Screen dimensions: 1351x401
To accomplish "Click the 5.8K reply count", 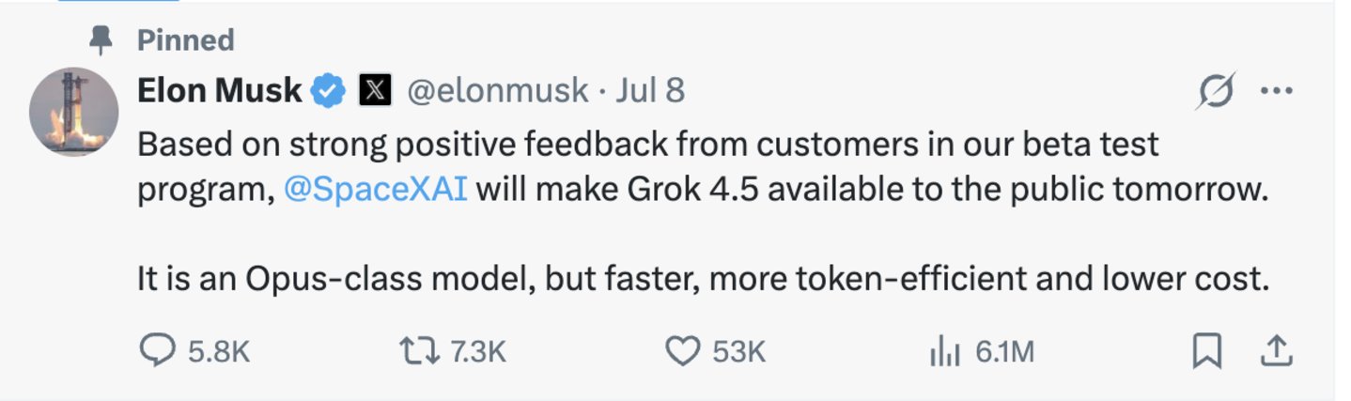I will 219,352.
